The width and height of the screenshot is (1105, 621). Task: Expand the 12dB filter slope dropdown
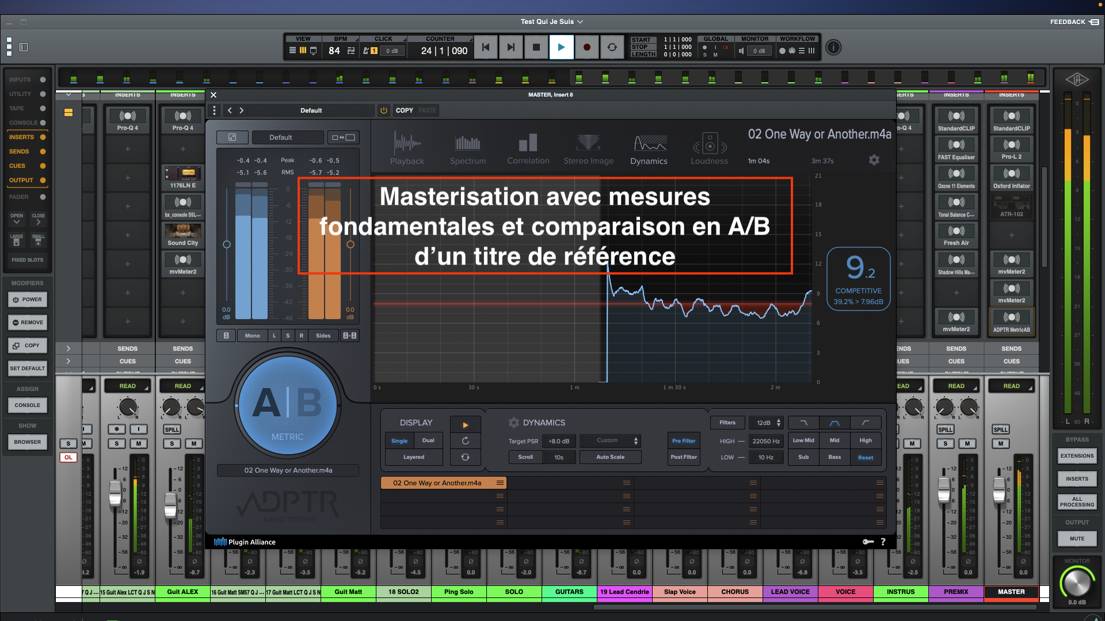coord(766,423)
